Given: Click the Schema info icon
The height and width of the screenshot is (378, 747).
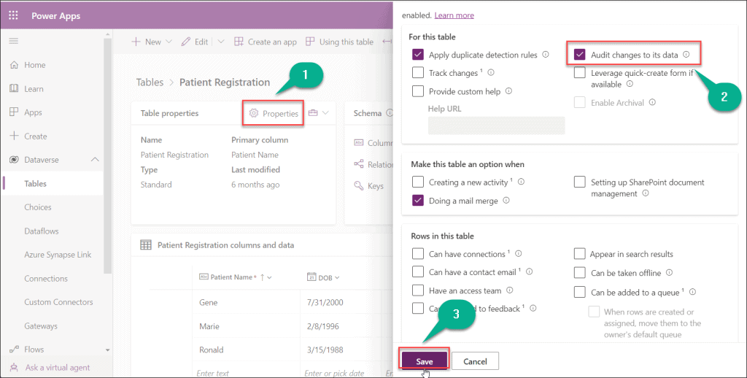Looking at the screenshot, I should pyautogui.click(x=390, y=113).
